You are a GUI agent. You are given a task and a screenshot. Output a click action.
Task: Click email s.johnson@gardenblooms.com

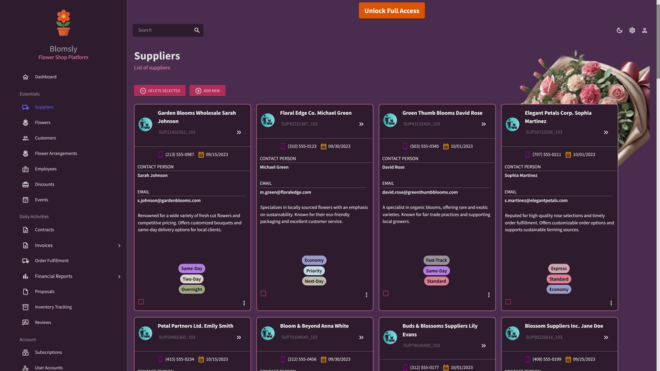(x=169, y=201)
